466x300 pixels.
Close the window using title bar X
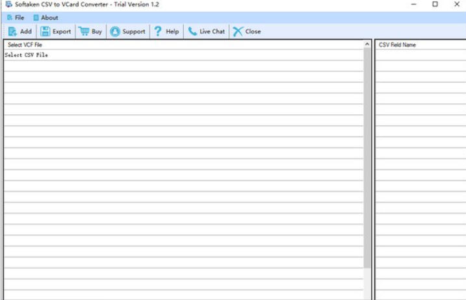click(x=456, y=5)
